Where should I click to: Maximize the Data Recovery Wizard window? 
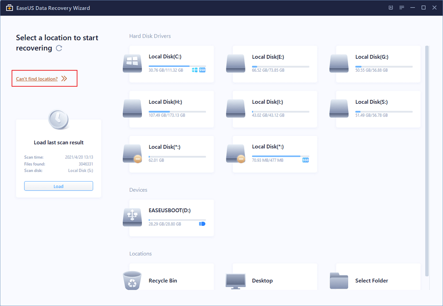pyautogui.click(x=424, y=8)
